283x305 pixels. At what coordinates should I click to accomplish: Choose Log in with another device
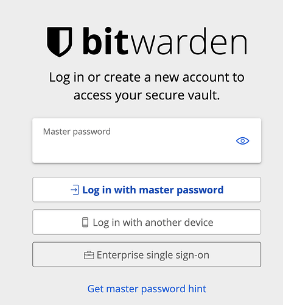pyautogui.click(x=147, y=222)
